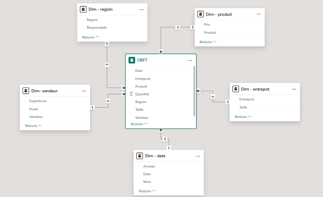Screen dimensions: 323x197
Task: Click the Dim- vendeur table icon
Action: 26,91
